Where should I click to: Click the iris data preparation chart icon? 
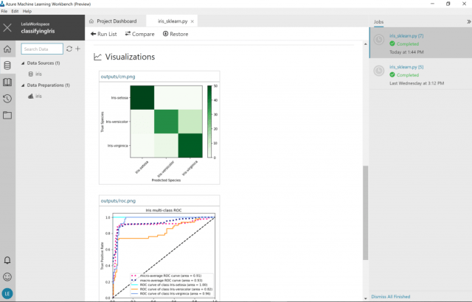tap(31, 96)
